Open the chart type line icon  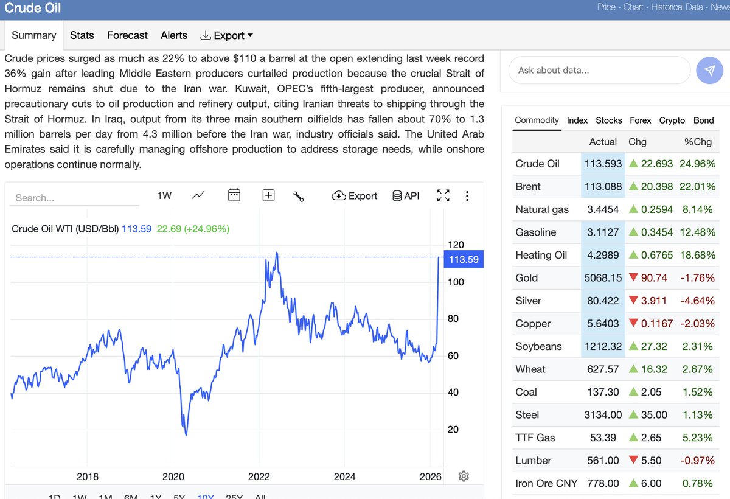(x=198, y=195)
